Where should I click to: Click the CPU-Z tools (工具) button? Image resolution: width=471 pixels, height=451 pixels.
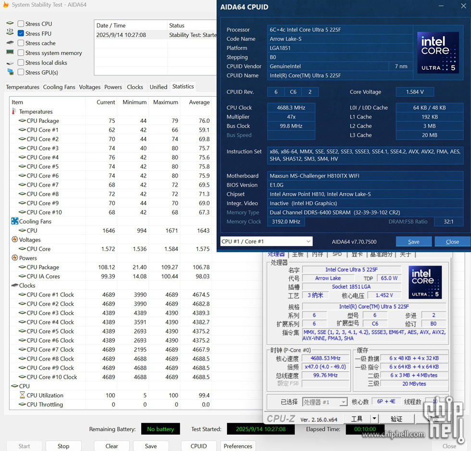pos(357,418)
